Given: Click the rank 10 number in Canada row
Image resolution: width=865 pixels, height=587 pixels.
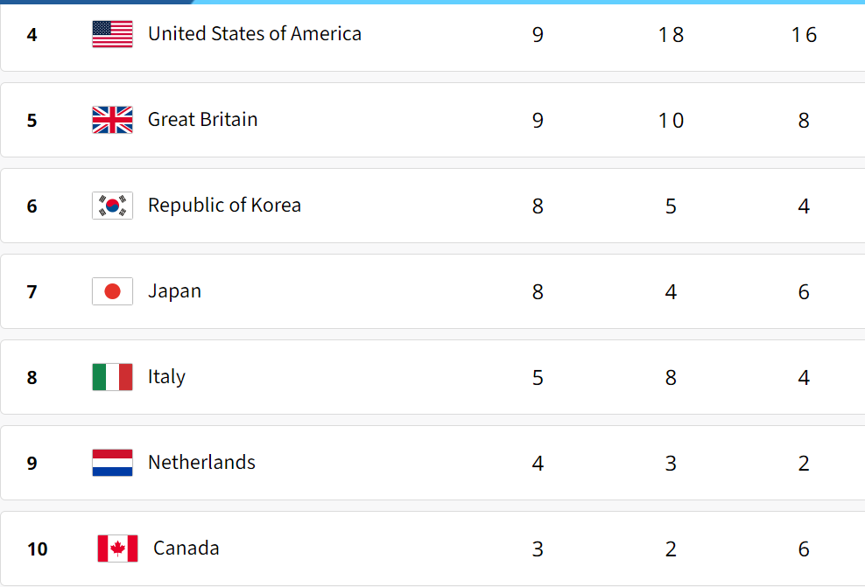Looking at the screenshot, I should (x=38, y=549).
